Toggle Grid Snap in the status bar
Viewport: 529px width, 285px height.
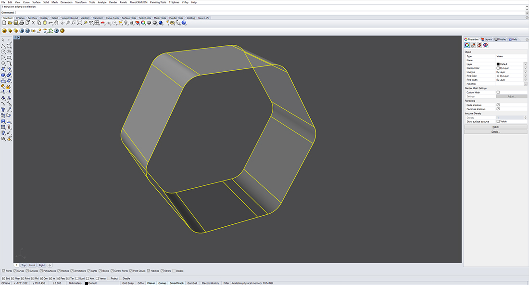(128, 283)
